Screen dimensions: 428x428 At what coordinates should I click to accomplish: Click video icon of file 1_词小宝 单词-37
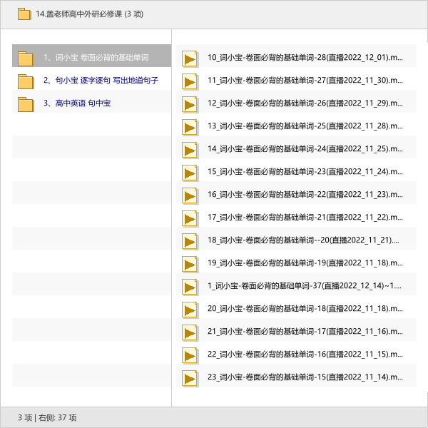(190, 287)
